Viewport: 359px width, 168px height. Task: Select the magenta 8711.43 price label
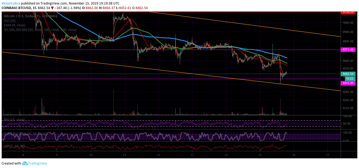tap(348, 50)
